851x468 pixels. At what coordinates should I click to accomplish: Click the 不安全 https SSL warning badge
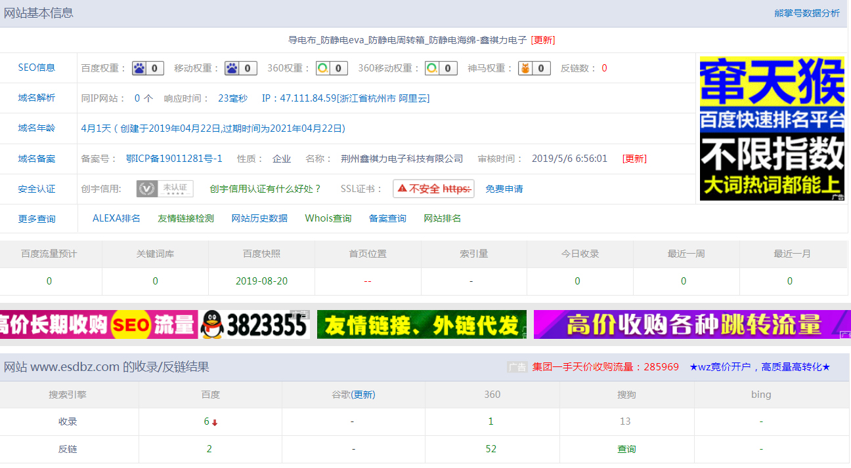tap(433, 189)
